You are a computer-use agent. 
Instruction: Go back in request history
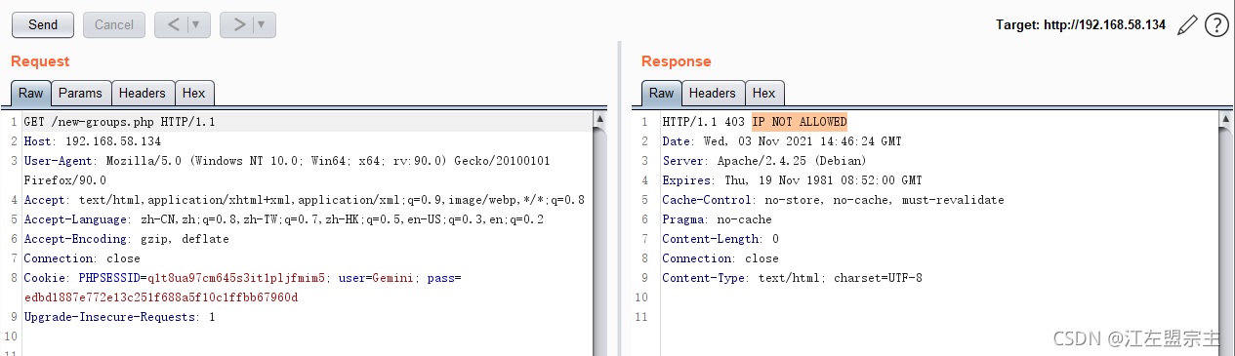pyautogui.click(x=174, y=24)
